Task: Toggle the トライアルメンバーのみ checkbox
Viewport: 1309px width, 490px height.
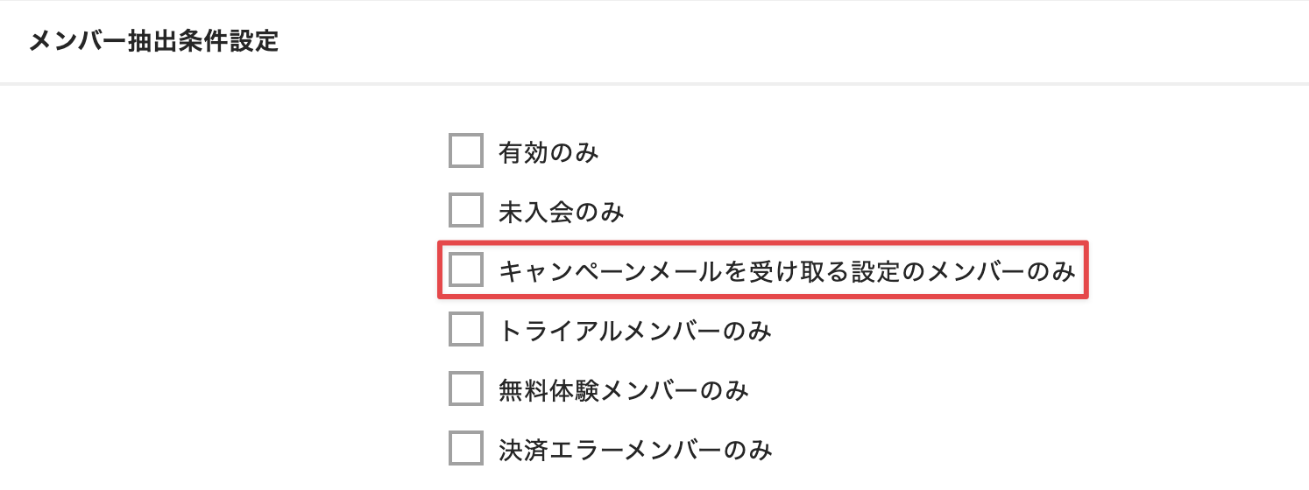Action: [465, 330]
